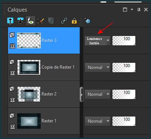This screenshot has width=151, height=139.
Task: Click the auto-hide pin icon of Calques
Action: pos(139,10)
